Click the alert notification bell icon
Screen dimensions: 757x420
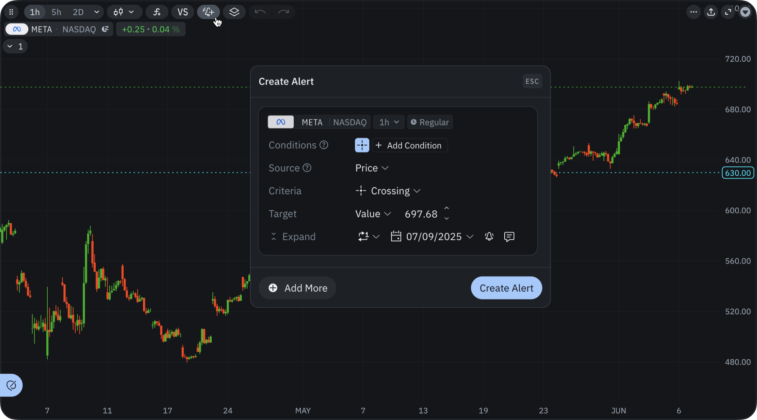pyautogui.click(x=489, y=237)
